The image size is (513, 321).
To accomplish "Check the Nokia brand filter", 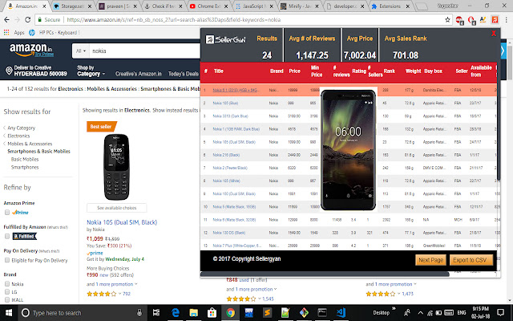I will click(x=7, y=283).
